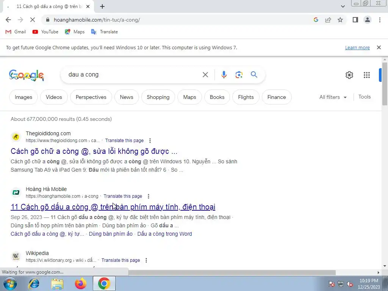388x291 pixels.
Task: Launch Internet Explorer from the taskbar
Action: [x=34, y=284]
